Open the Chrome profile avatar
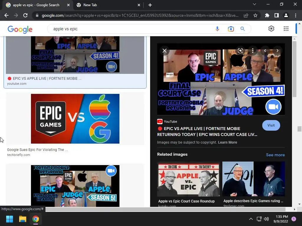Image resolution: width=302 pixels, height=226 pixels. [286, 15]
